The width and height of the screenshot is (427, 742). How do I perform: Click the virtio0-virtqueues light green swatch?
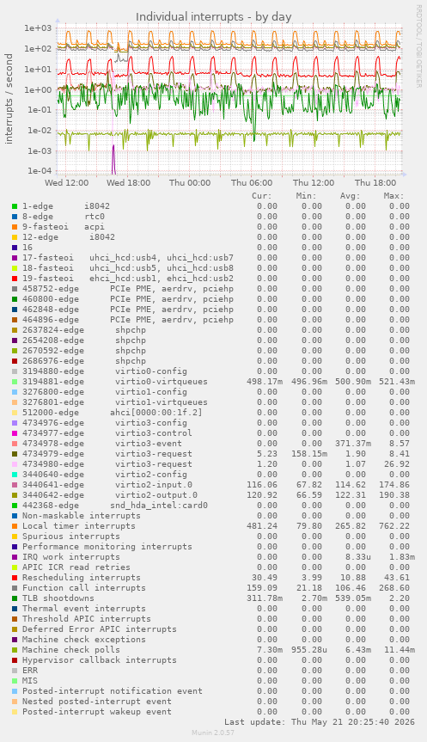[15, 382]
